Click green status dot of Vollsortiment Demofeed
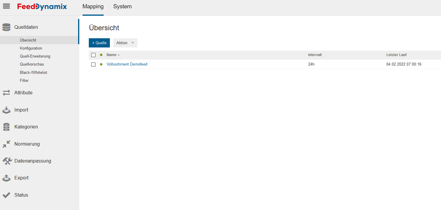The image size is (441, 210). click(101, 64)
